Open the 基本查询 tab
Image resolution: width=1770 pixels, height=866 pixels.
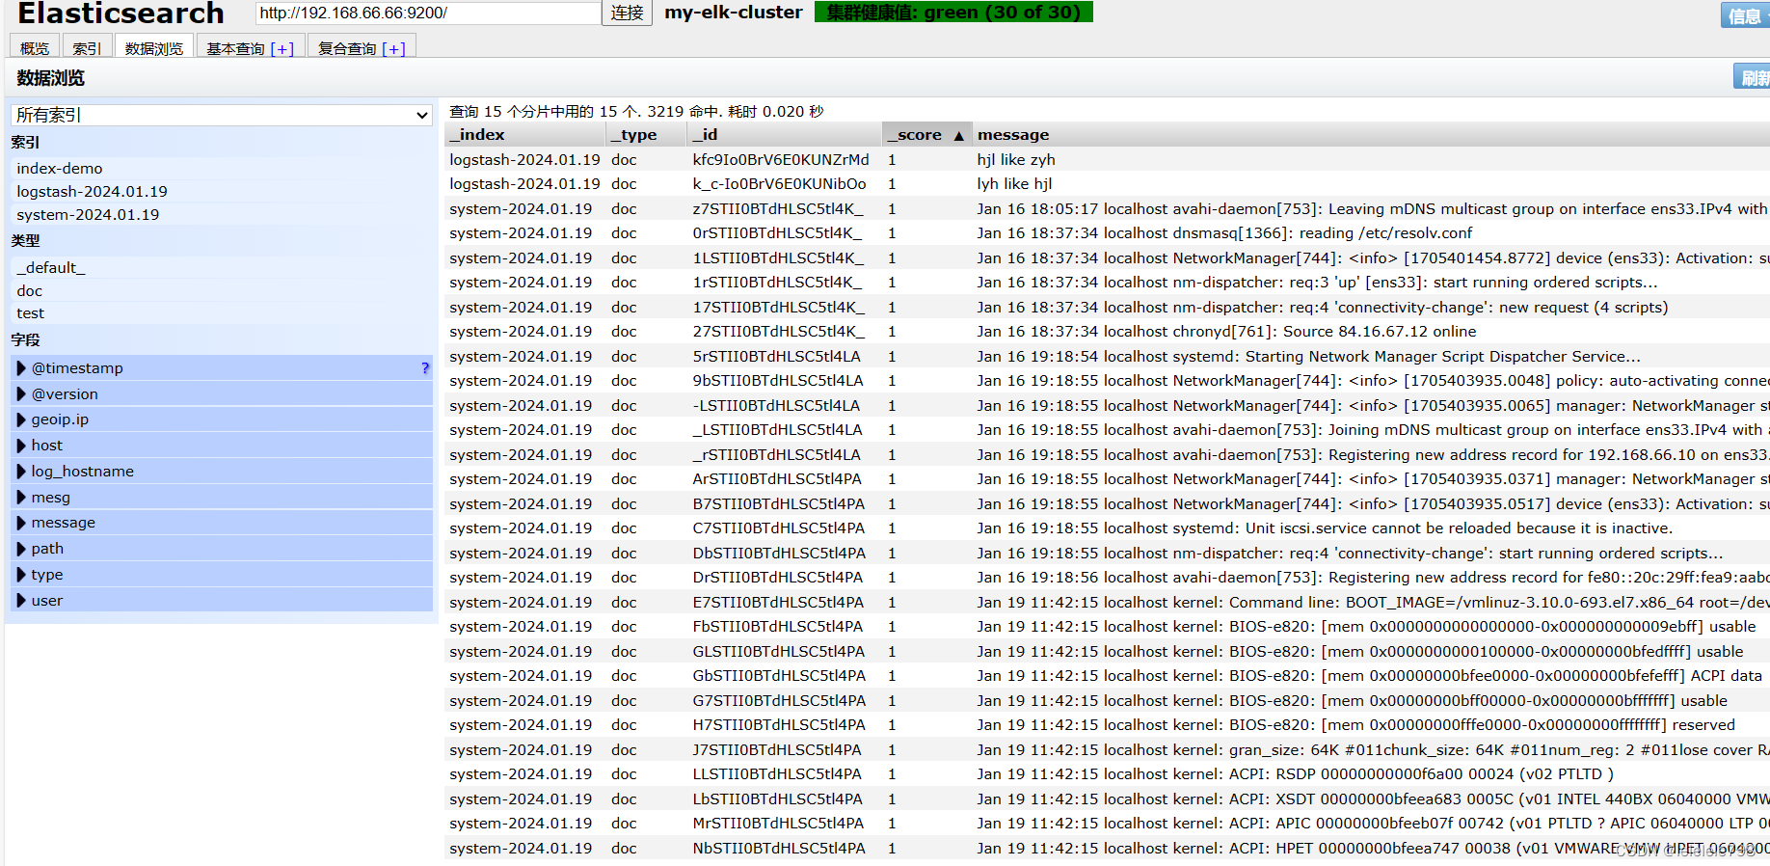tap(235, 48)
